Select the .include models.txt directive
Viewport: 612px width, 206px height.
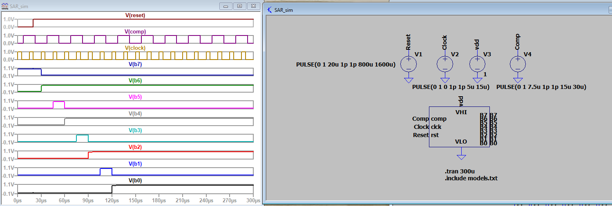[x=471, y=178]
